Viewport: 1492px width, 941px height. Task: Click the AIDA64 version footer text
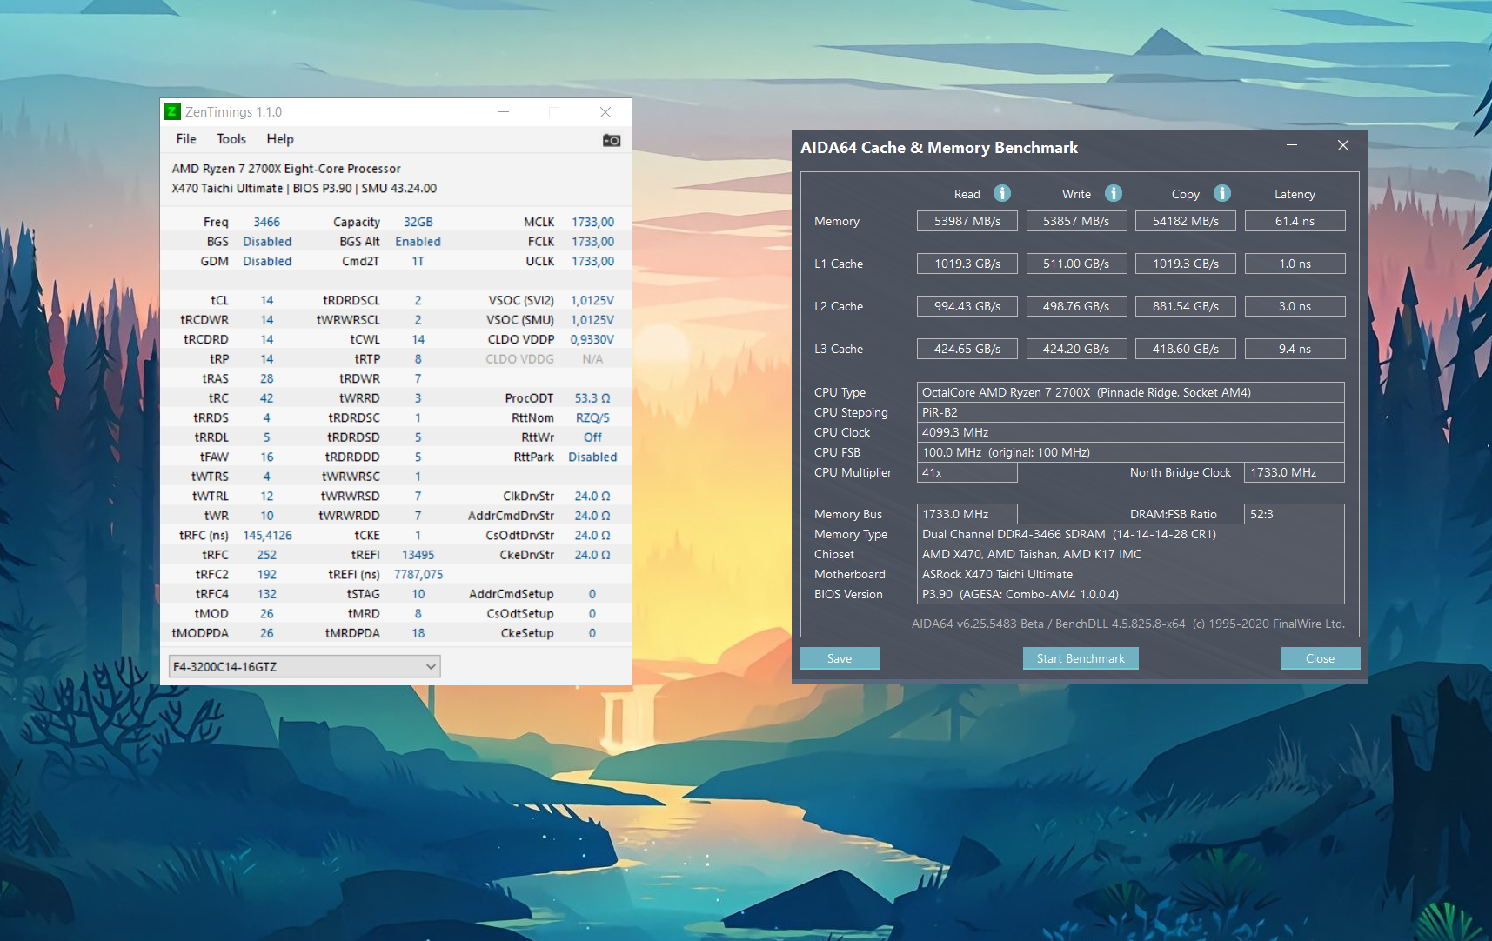[1128, 624]
